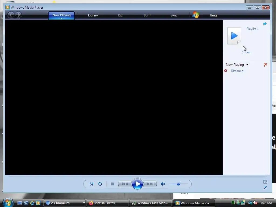Skip to the next track

(150, 184)
